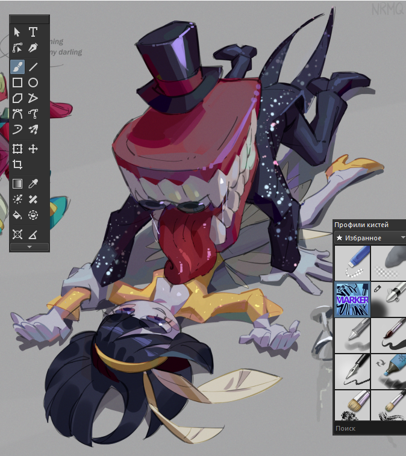Select the Rectangle tool
Screen dimensions: 406x456
tap(17, 83)
